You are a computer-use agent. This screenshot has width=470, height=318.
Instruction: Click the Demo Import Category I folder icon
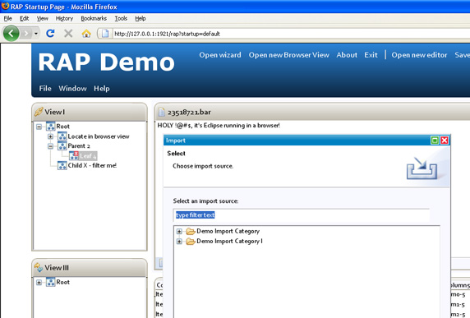click(191, 241)
